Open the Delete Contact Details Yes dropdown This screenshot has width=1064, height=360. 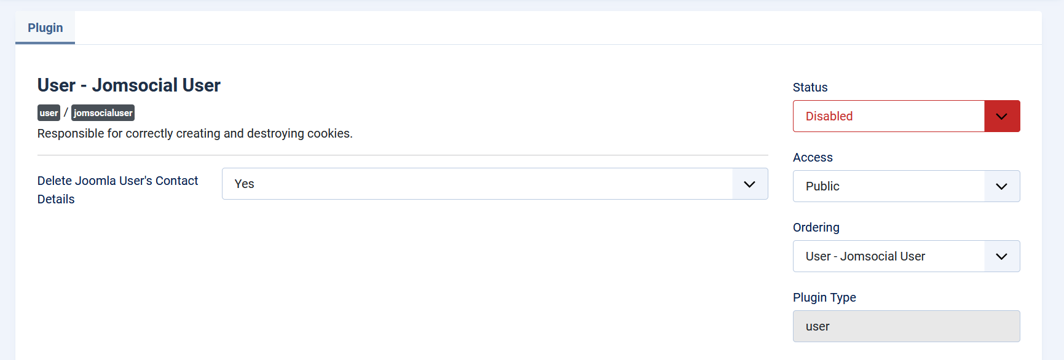pyautogui.click(x=477, y=184)
